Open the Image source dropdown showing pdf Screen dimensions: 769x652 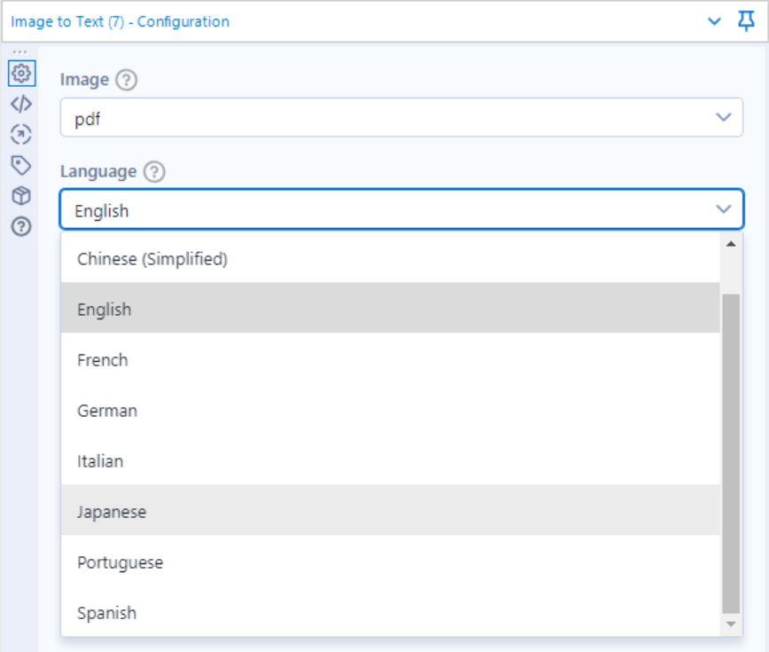(x=399, y=117)
